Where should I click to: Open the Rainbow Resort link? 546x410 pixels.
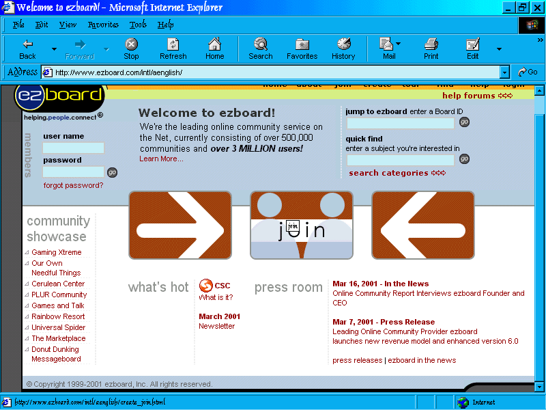coord(58,316)
